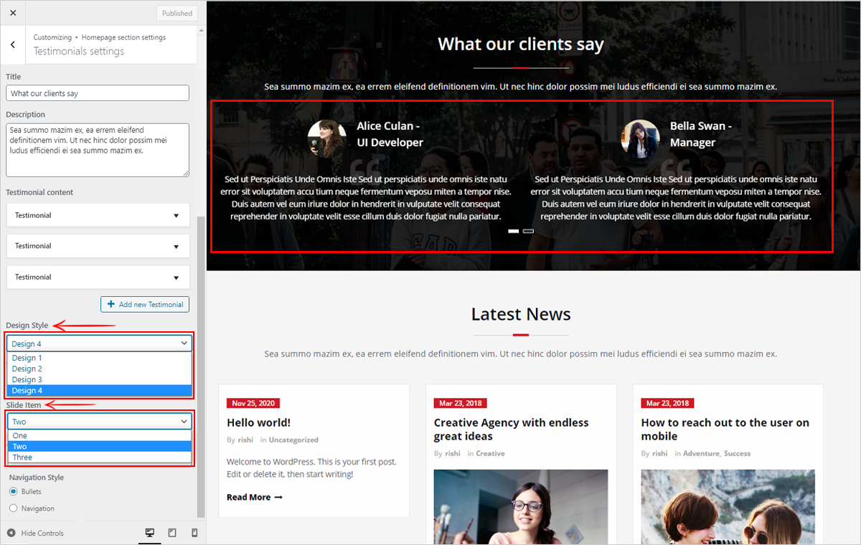Click inside the Description text area

(x=98, y=150)
